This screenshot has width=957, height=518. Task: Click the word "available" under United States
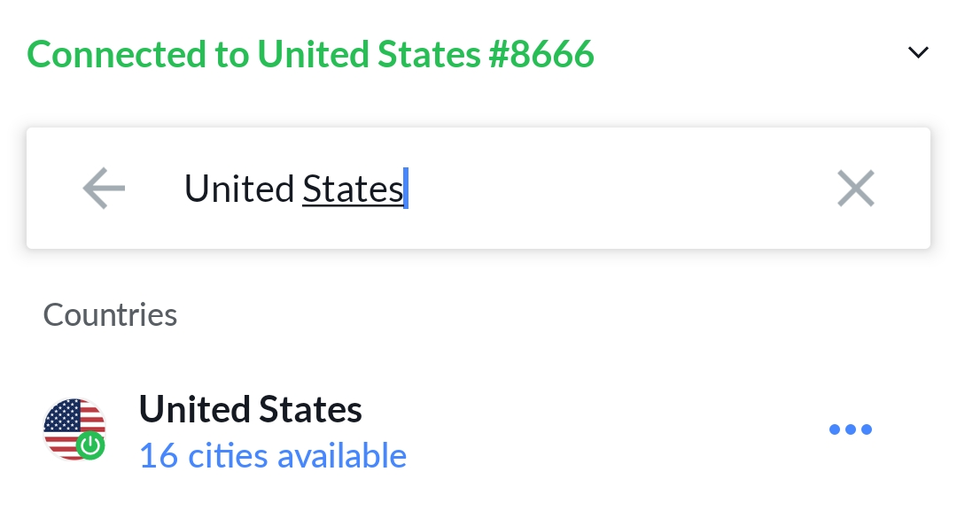pyautogui.click(x=341, y=456)
